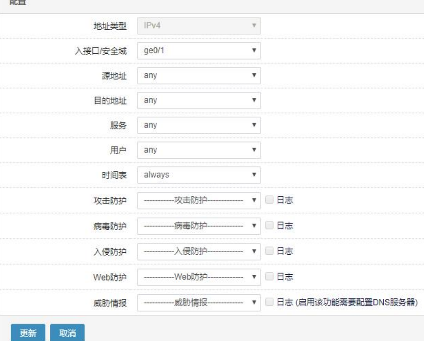
Task: Enable 日志 checkbox for 病毒防护
Action: point(269,226)
